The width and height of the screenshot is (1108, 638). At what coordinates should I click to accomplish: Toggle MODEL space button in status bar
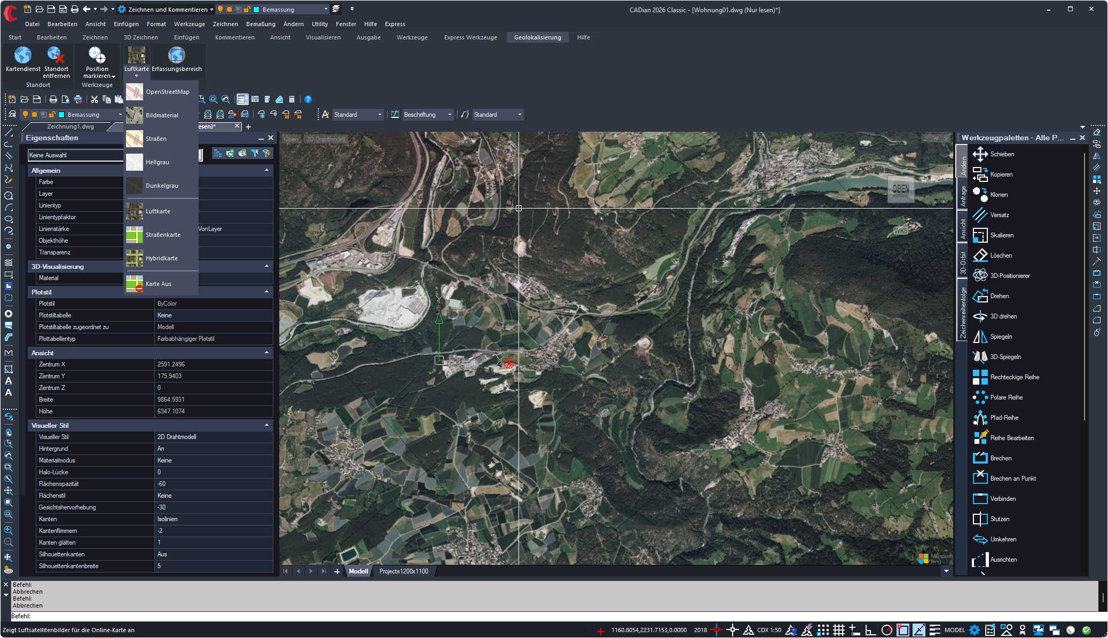954,630
